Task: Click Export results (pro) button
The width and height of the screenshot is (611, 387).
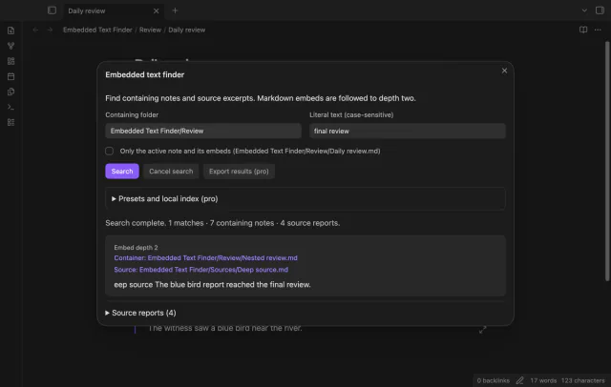Action: [x=239, y=172]
